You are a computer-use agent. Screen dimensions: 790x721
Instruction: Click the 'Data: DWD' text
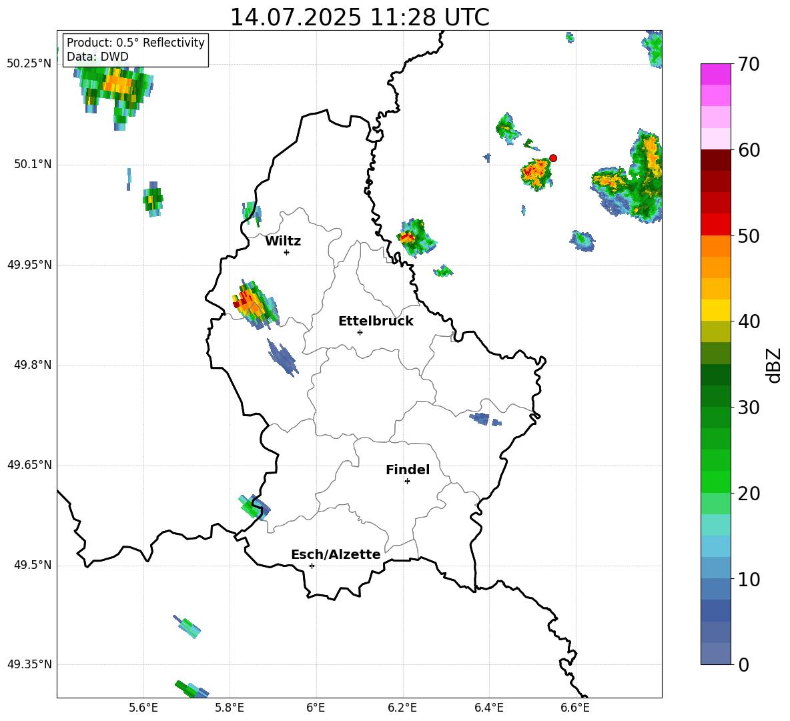97,57
